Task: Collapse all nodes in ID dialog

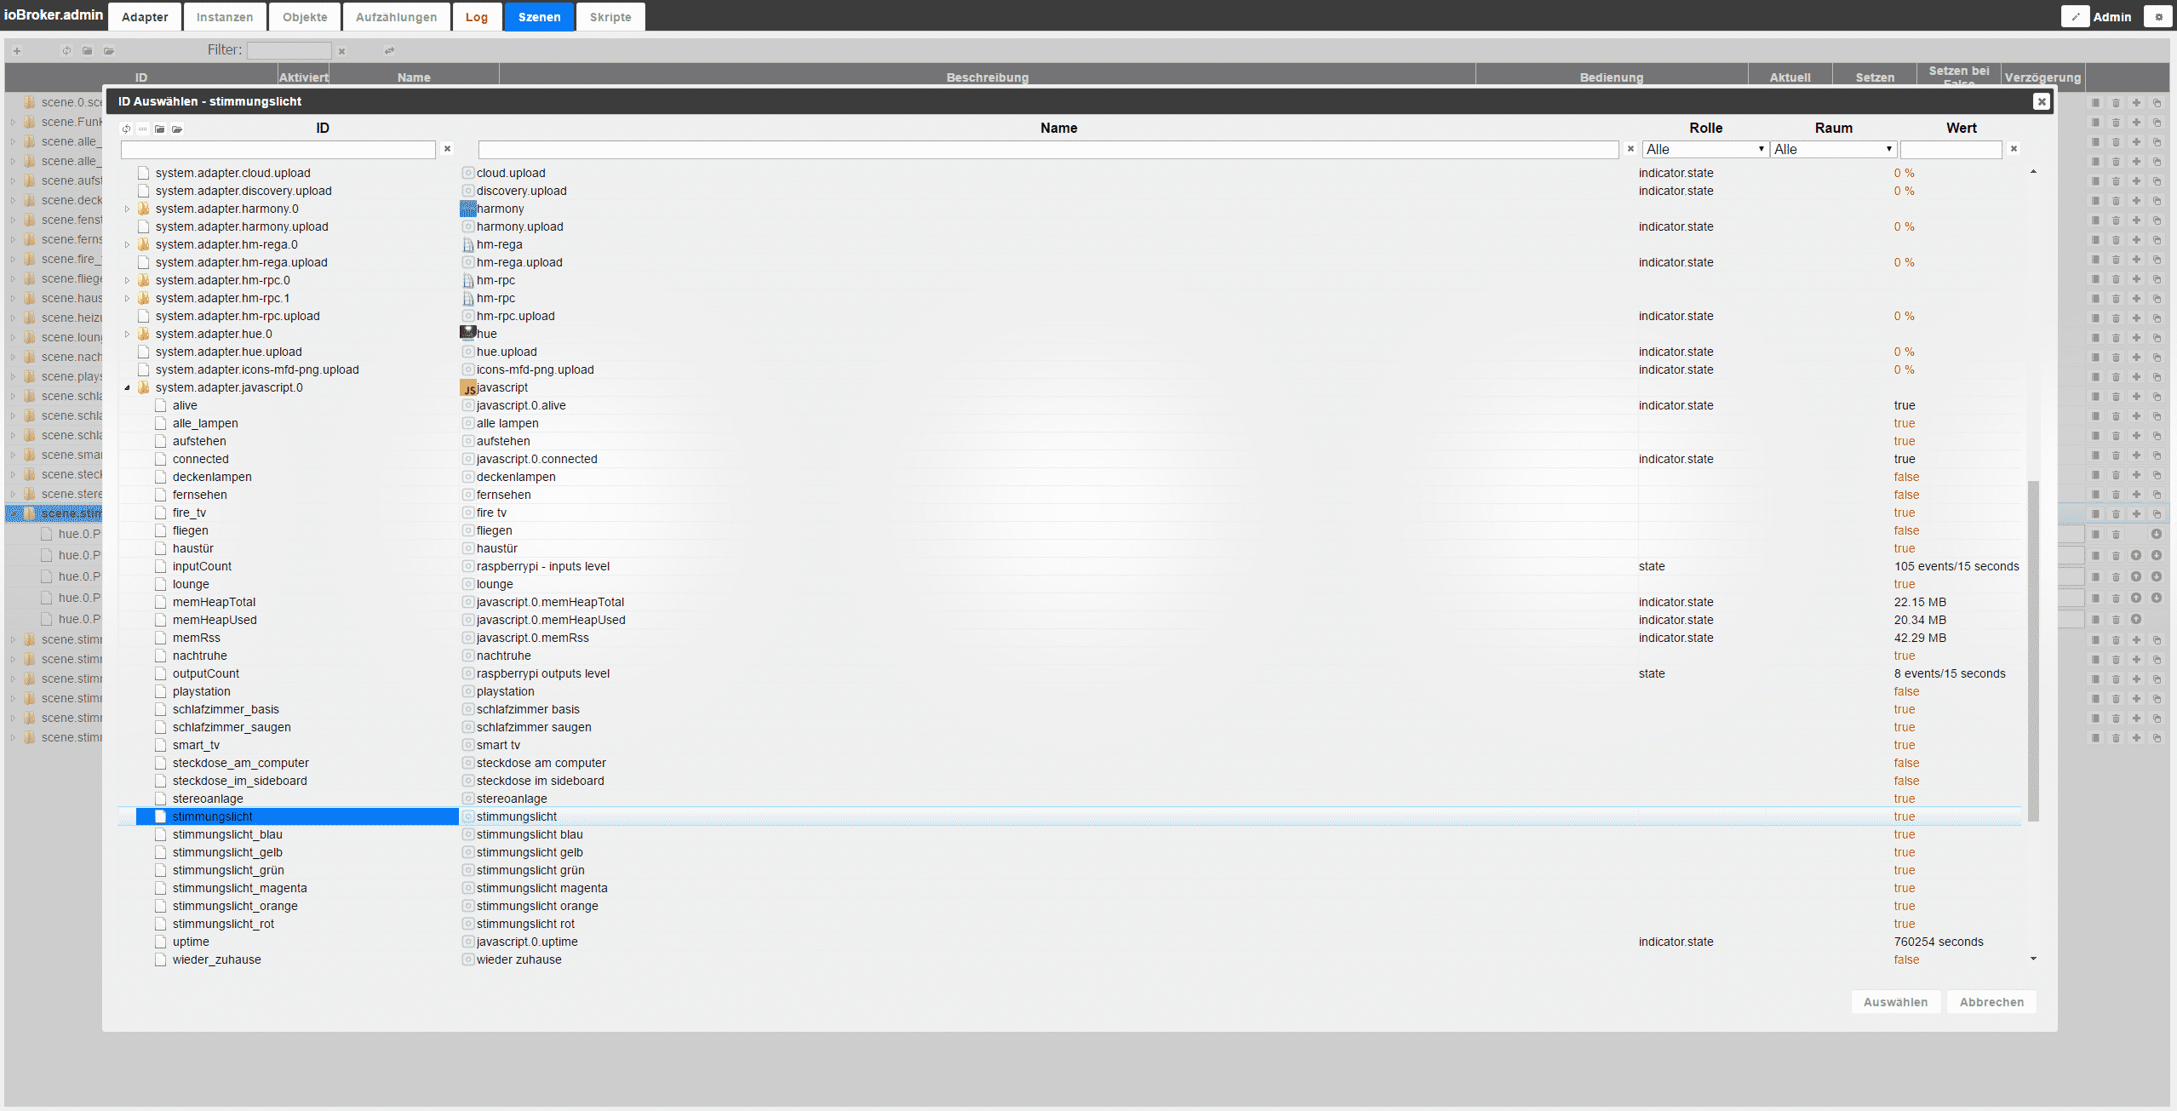Action: tap(159, 129)
